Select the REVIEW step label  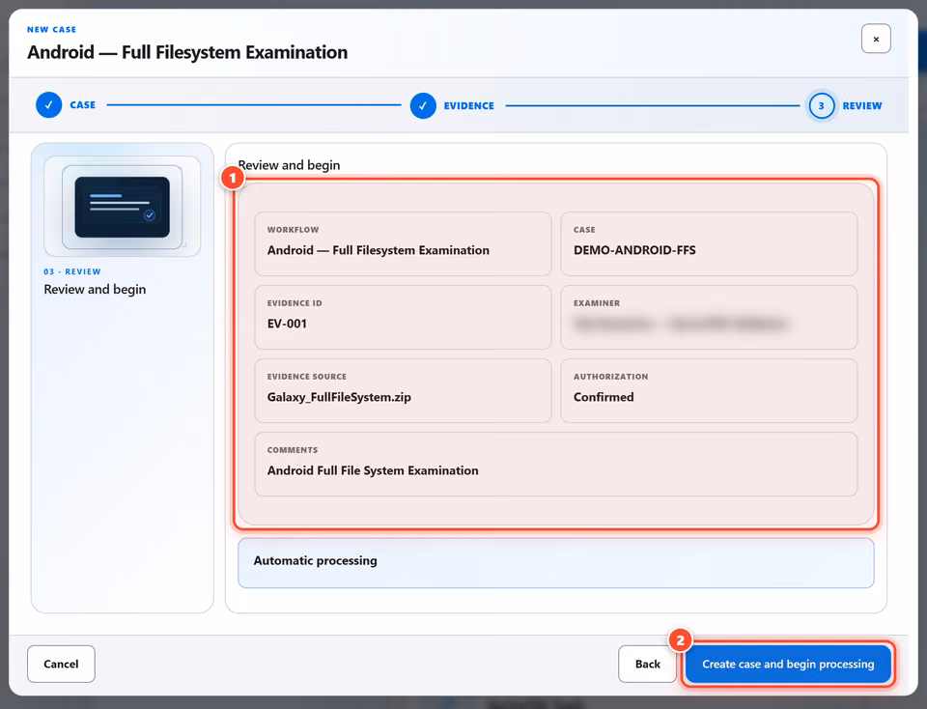pyautogui.click(x=862, y=106)
